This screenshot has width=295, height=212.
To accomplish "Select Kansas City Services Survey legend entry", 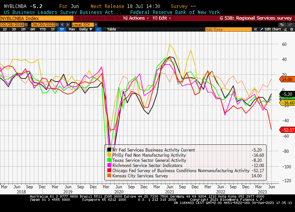I will tap(140, 176).
